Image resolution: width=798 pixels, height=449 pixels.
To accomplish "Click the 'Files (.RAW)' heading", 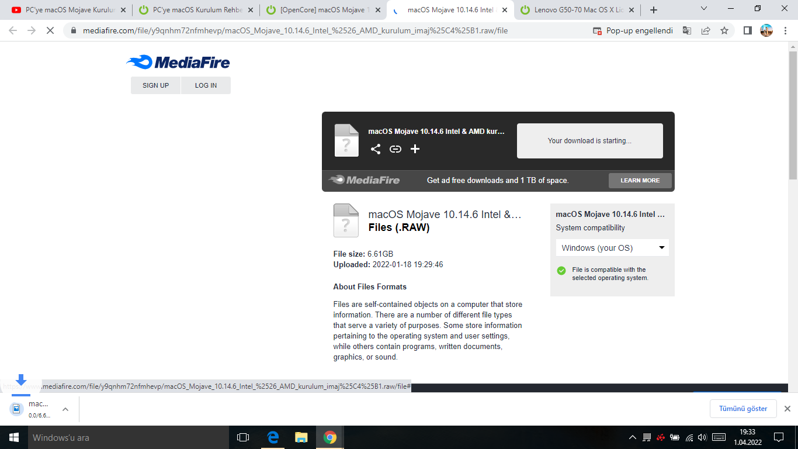I will (399, 227).
